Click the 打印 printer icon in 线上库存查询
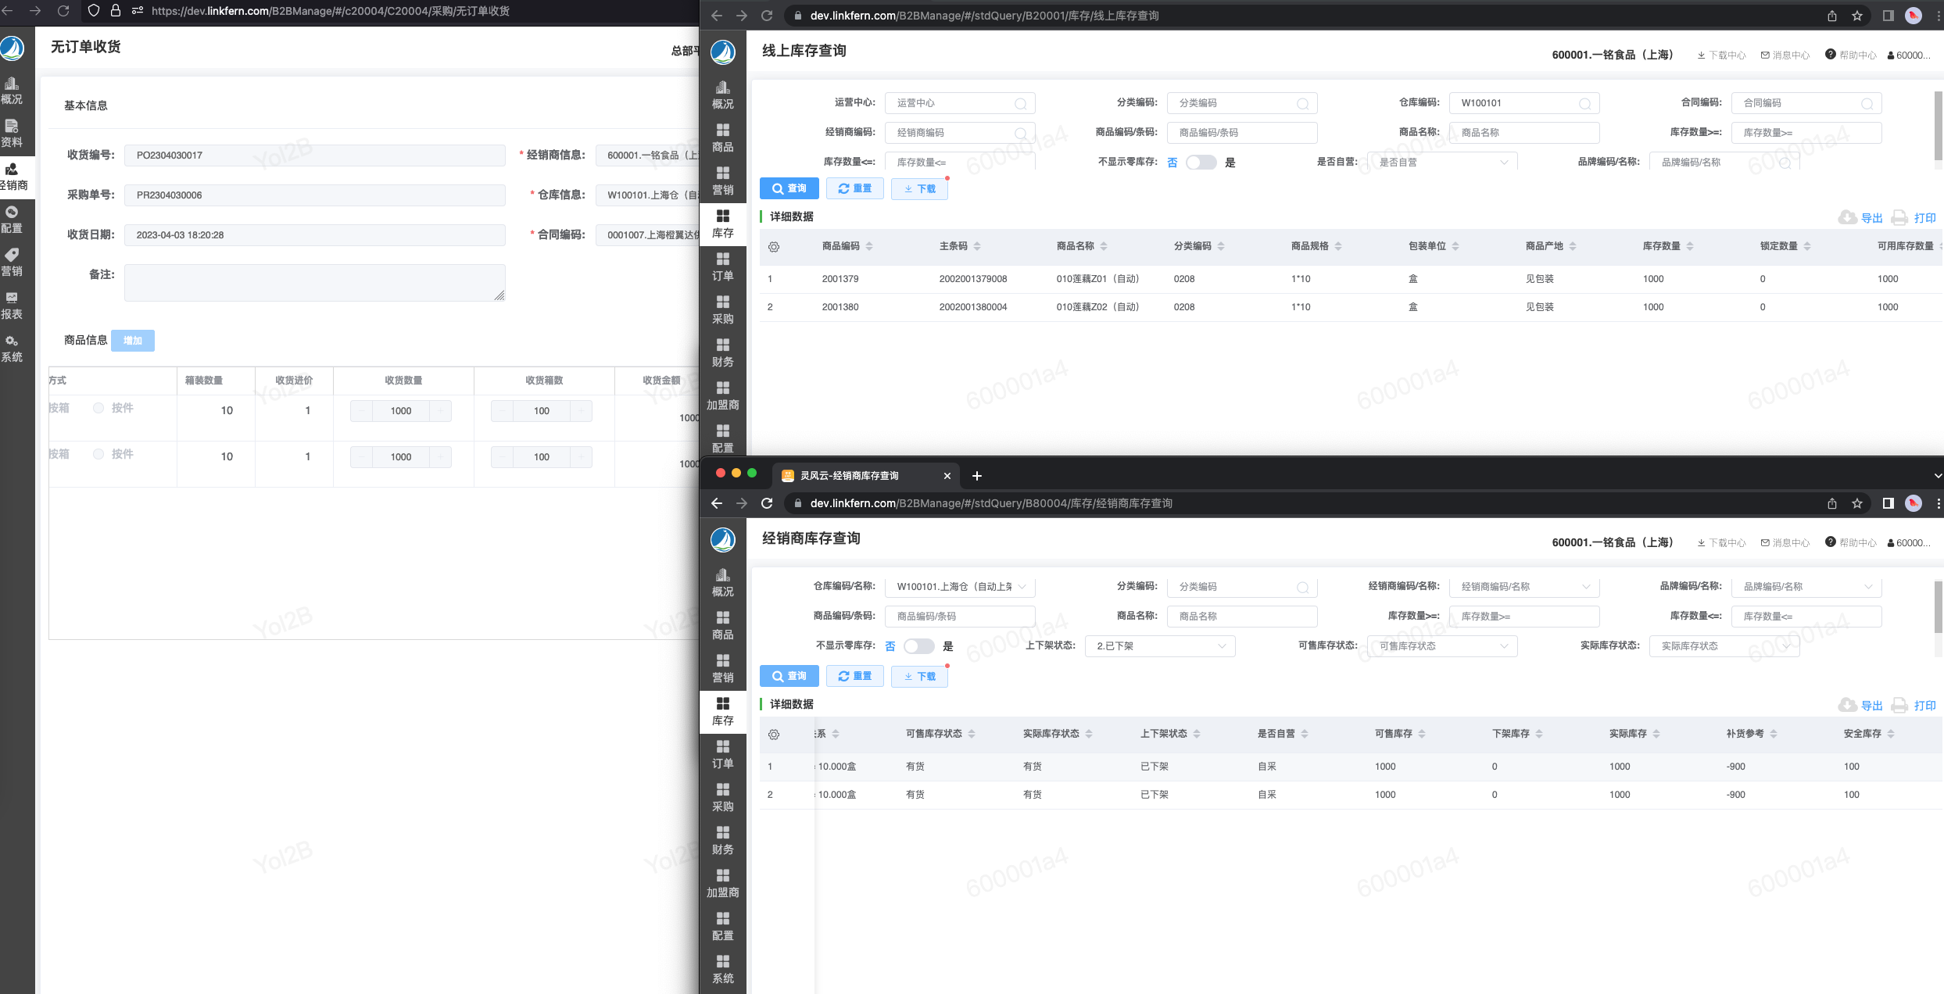Viewport: 1944px width, 994px height. pyautogui.click(x=1900, y=218)
